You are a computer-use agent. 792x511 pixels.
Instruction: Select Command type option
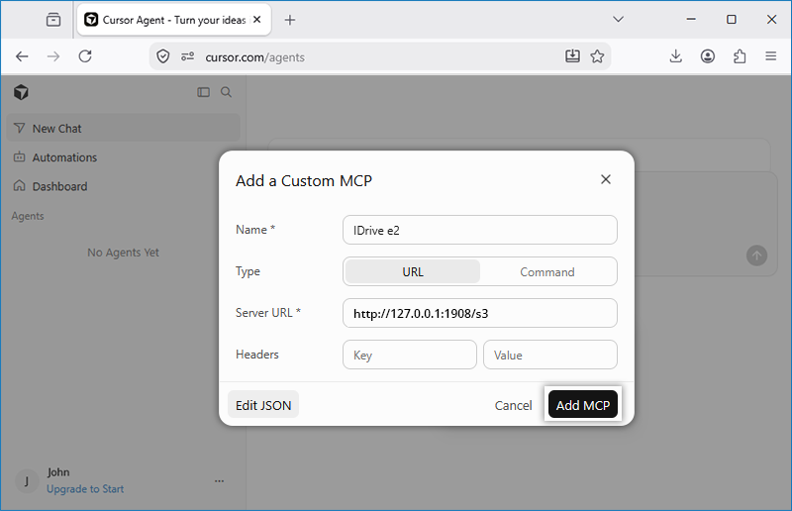[547, 272]
